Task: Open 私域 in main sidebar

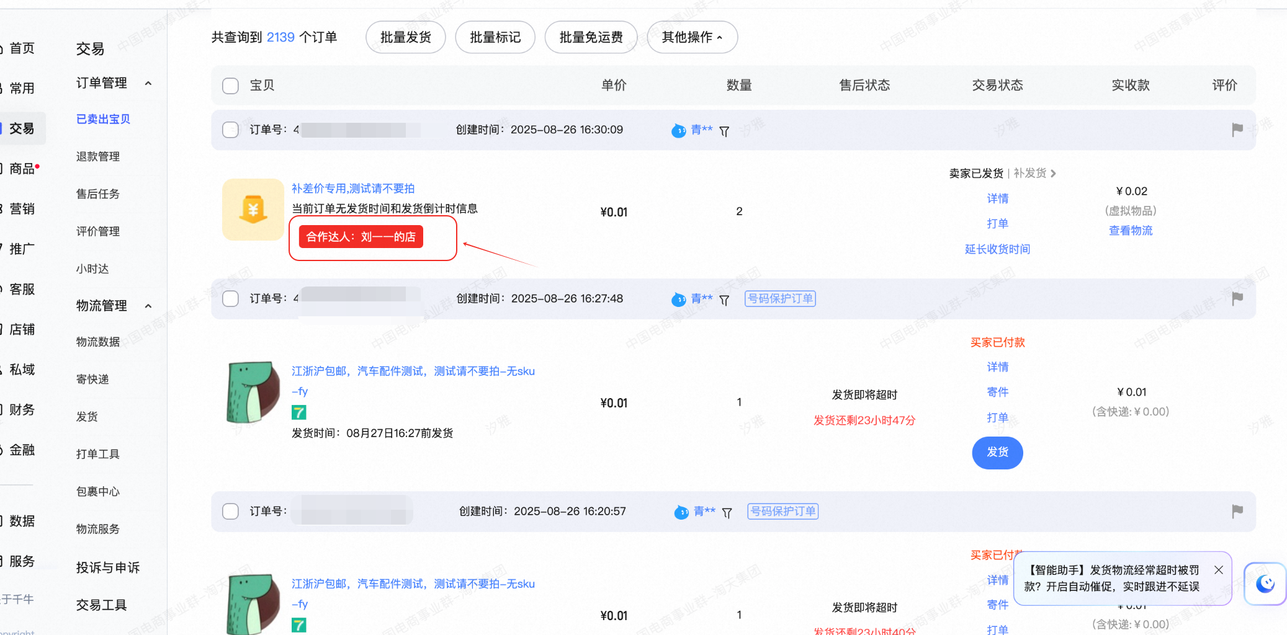Action: (x=22, y=370)
